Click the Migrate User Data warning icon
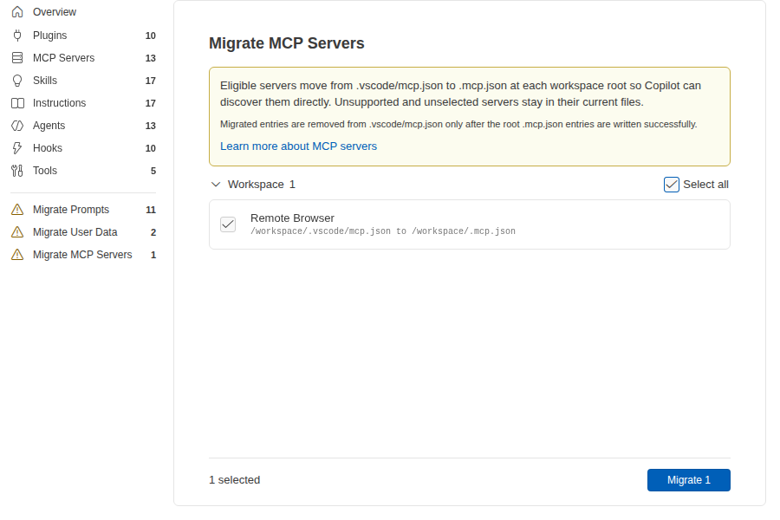This screenshot has width=780, height=520. [x=17, y=232]
